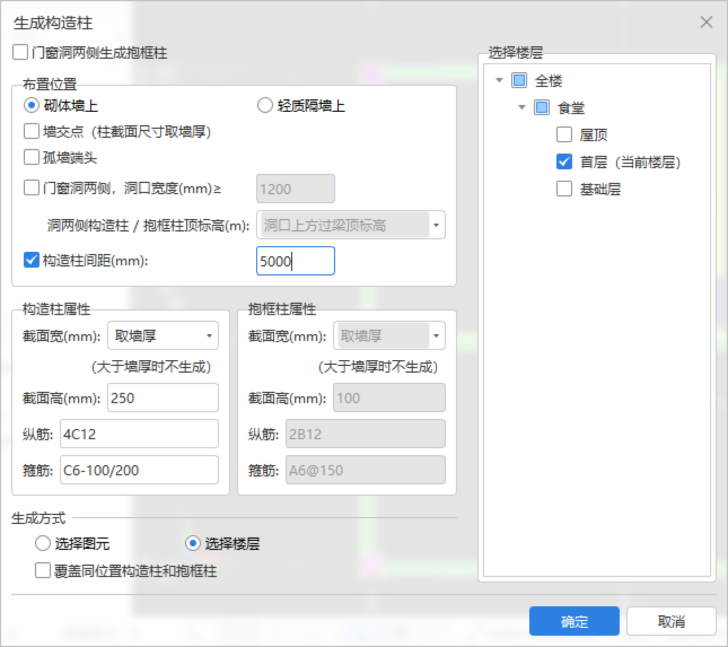This screenshot has width=728, height=647.
Task: Check the "屋顶" floor checkbox
Action: (564, 134)
